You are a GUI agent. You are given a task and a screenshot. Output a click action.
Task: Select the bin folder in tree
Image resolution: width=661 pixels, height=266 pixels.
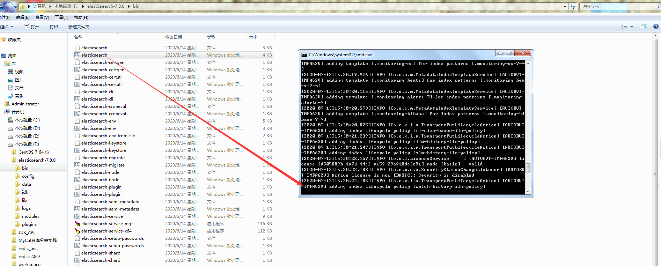[x=25, y=168]
